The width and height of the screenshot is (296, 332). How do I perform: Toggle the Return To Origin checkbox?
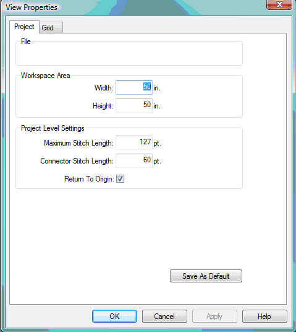[121, 179]
